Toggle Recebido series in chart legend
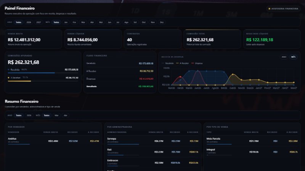Image resolution: width=305 pixels, height=171 pixels. [168, 63]
